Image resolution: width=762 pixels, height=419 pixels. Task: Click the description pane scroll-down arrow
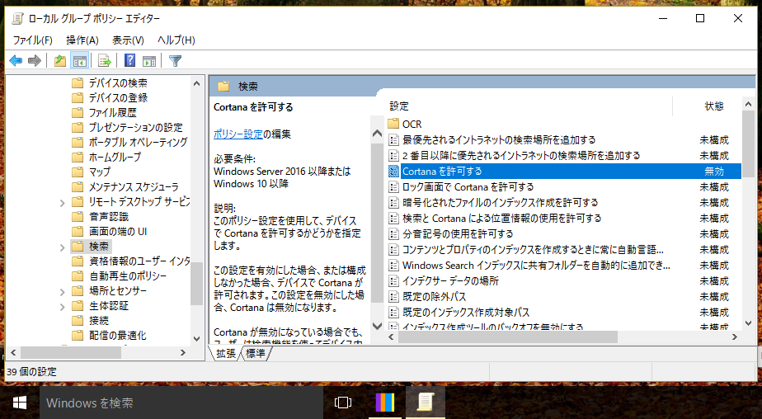coord(377,325)
